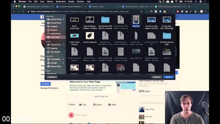Bookmark this page with the star
This screenshot has width=220, height=124.
point(141,11)
